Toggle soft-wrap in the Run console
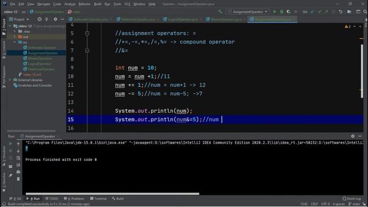 click(18, 158)
